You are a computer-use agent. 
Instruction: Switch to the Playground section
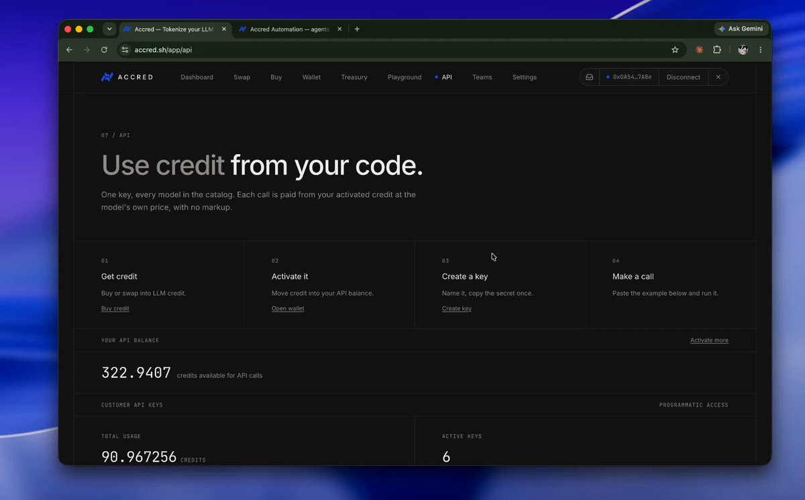(405, 77)
